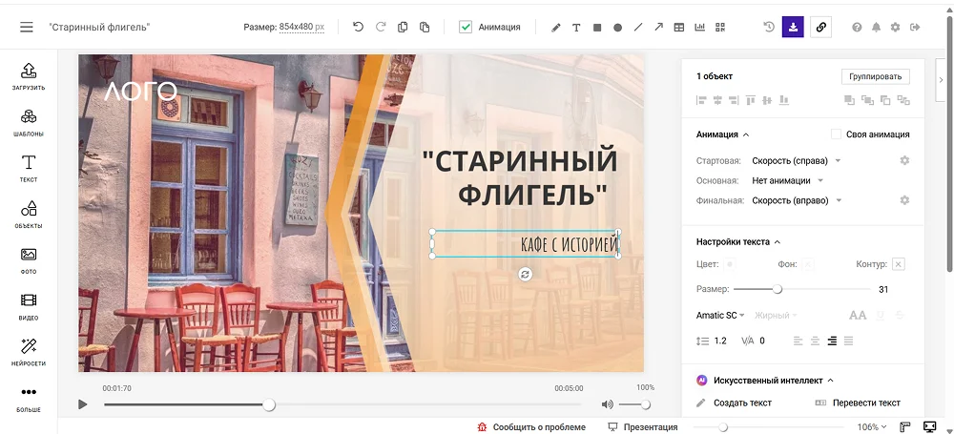Insert a chart
The width and height of the screenshot is (954, 434).
[699, 28]
